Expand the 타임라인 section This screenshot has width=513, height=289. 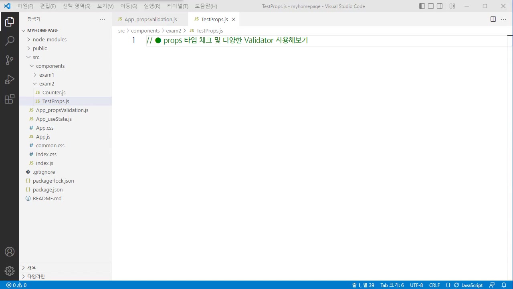coord(36,276)
